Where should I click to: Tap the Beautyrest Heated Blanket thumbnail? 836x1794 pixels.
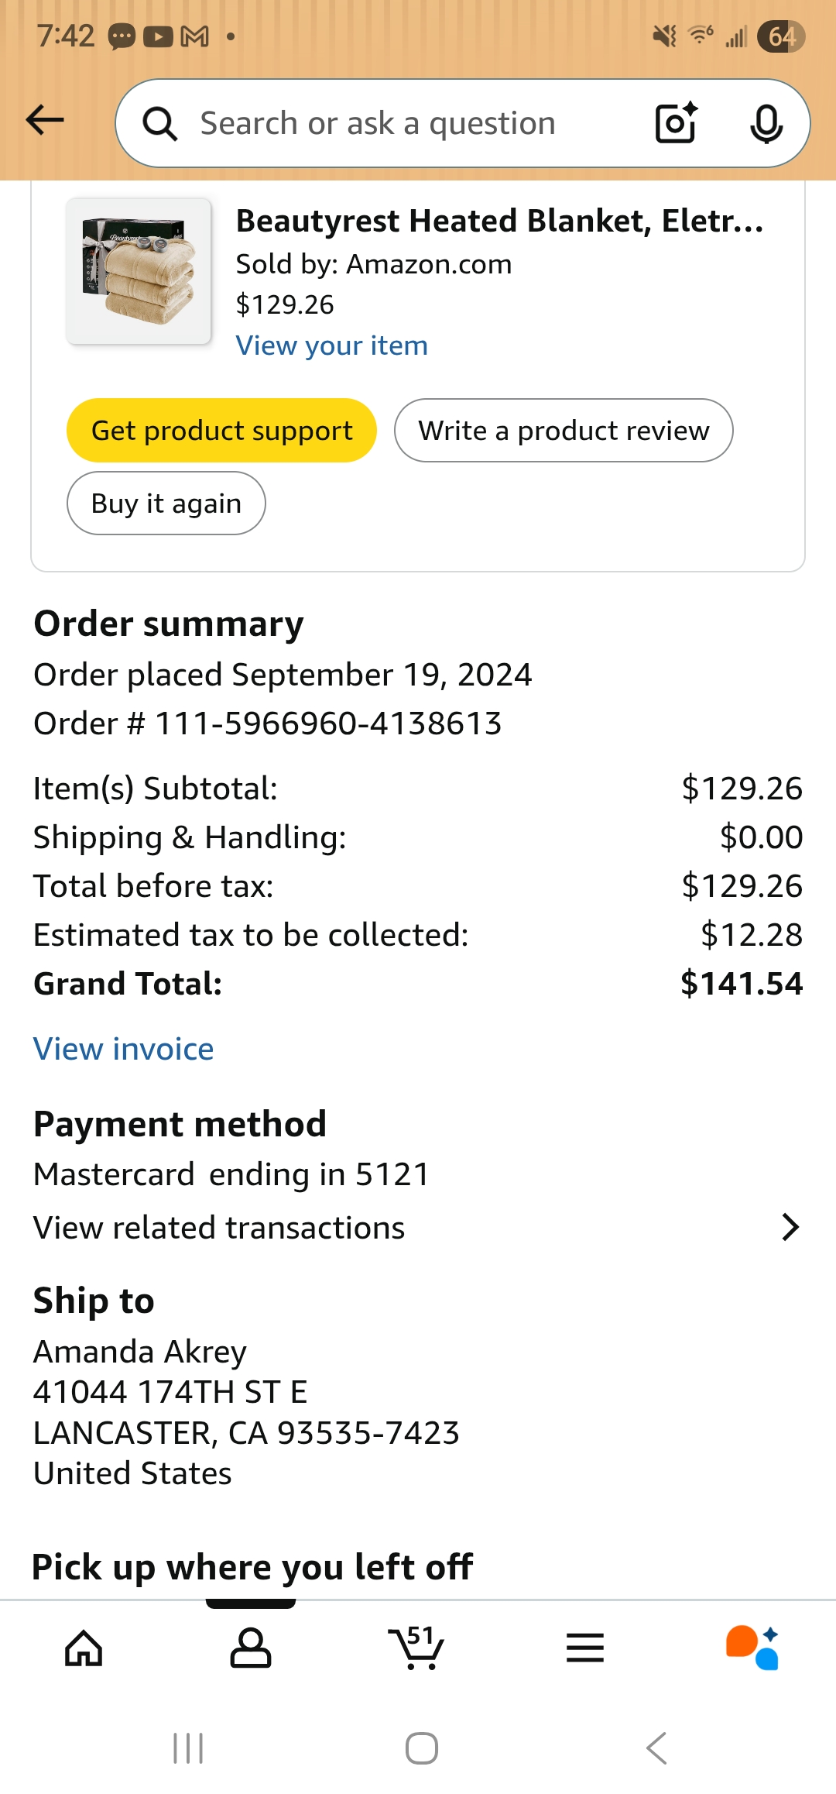(139, 271)
